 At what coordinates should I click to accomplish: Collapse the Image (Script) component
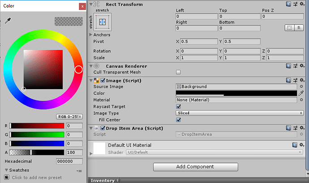coord(91,81)
